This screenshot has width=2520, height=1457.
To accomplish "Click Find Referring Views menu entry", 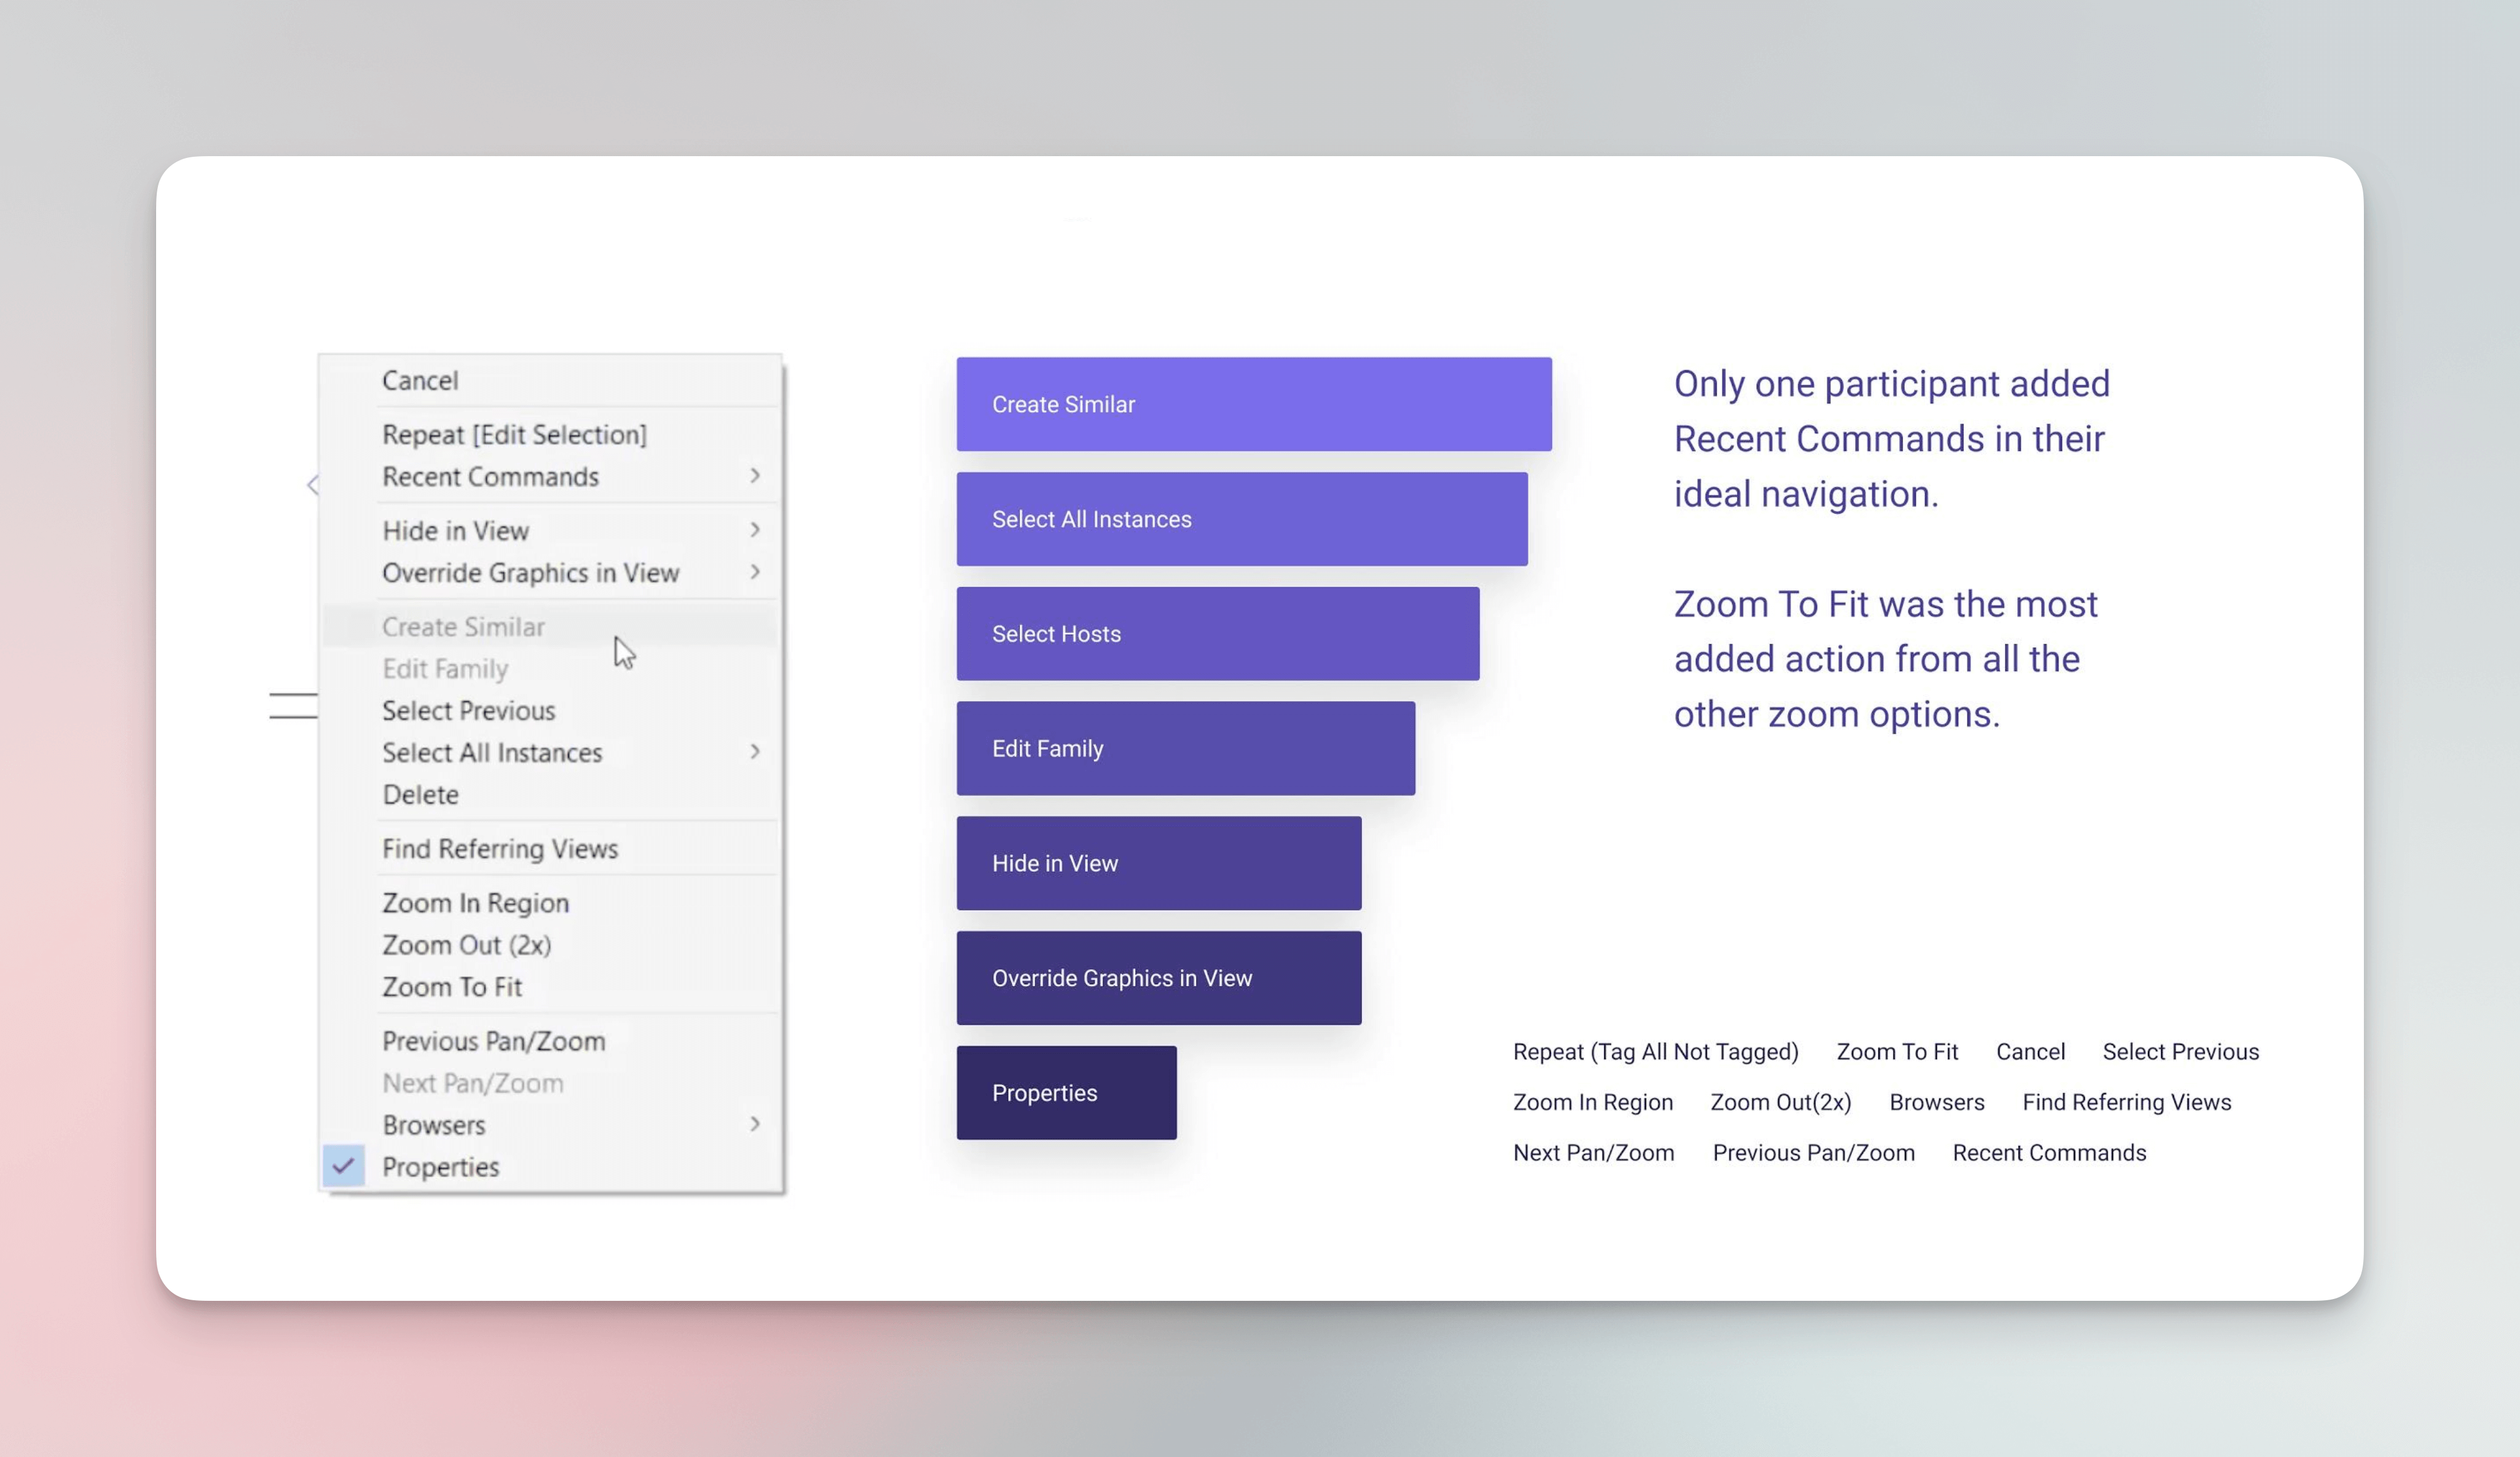I will point(500,849).
